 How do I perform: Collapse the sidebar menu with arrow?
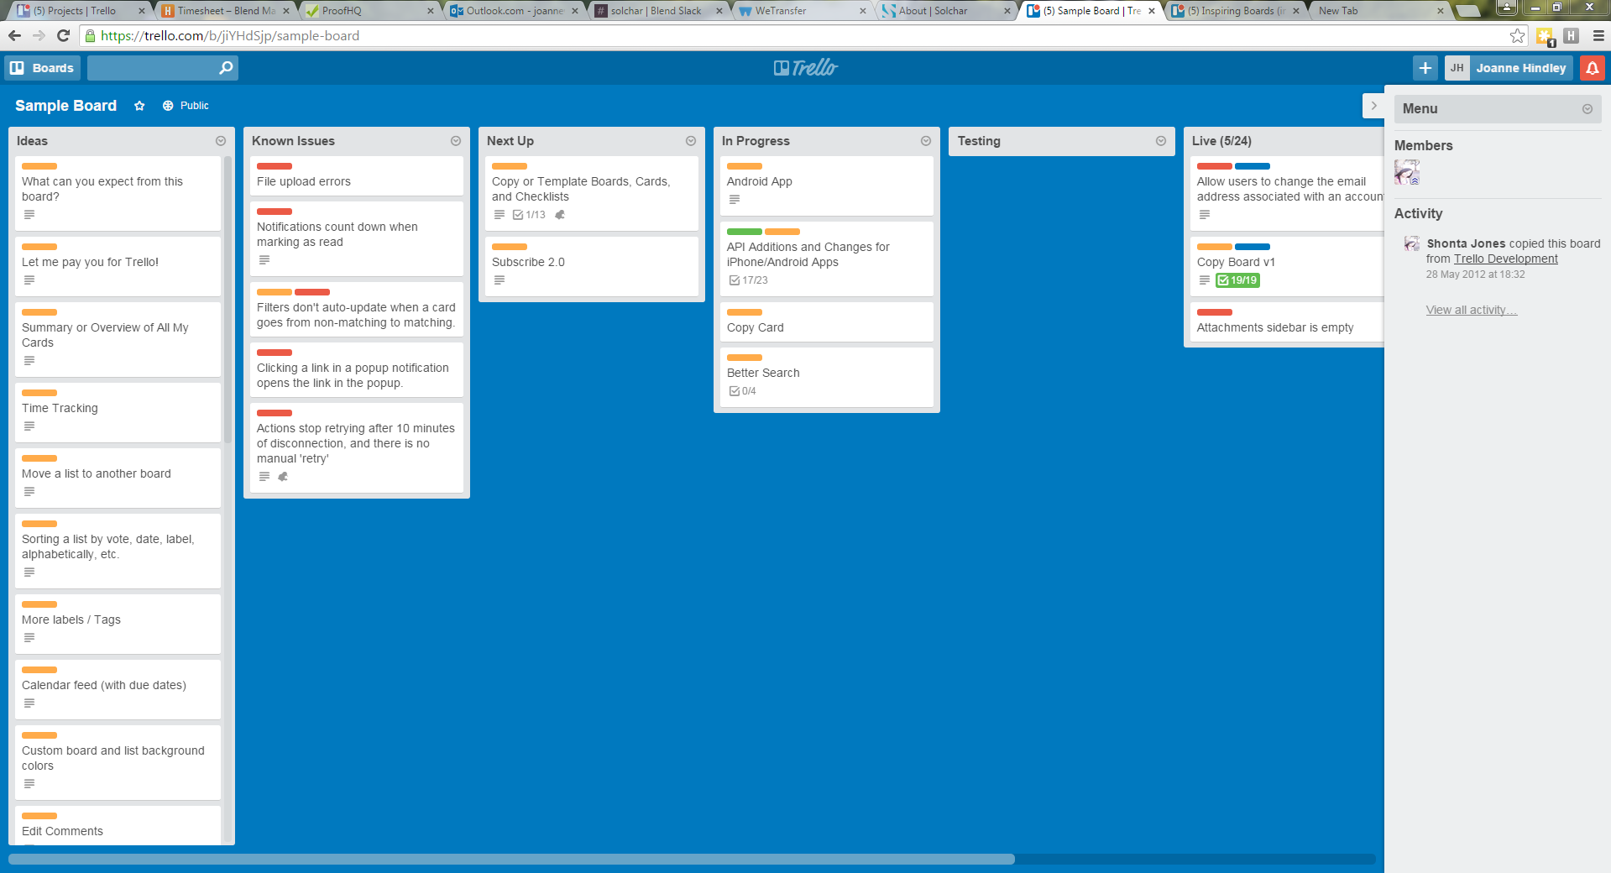click(x=1373, y=106)
